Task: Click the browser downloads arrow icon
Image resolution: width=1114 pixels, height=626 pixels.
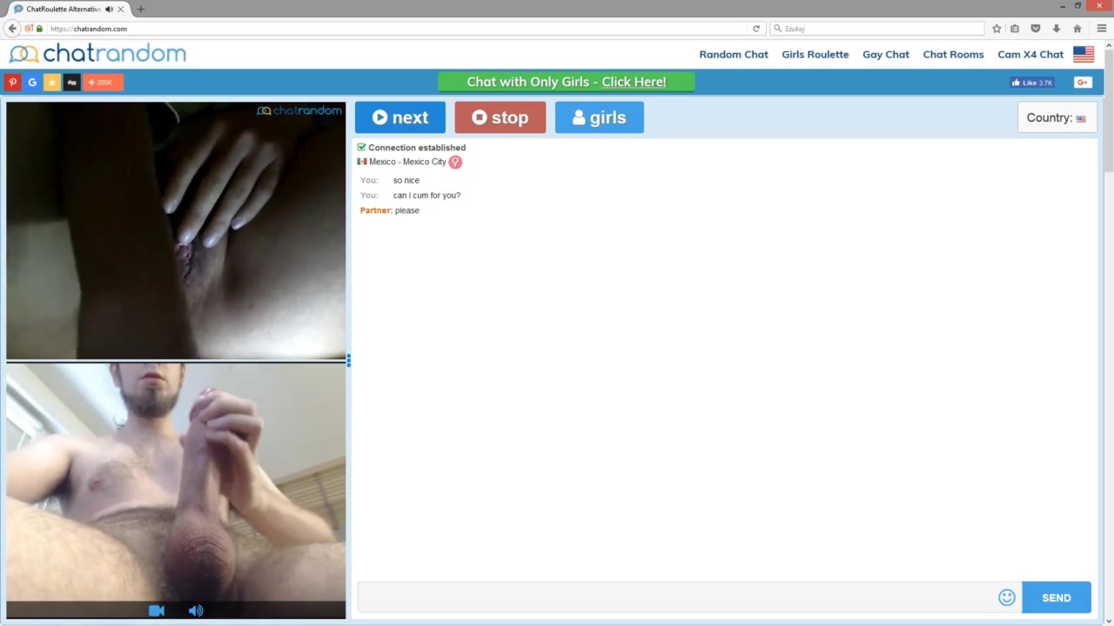Action: tap(1057, 29)
